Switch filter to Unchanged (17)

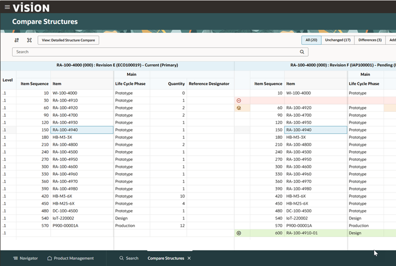[x=338, y=40]
